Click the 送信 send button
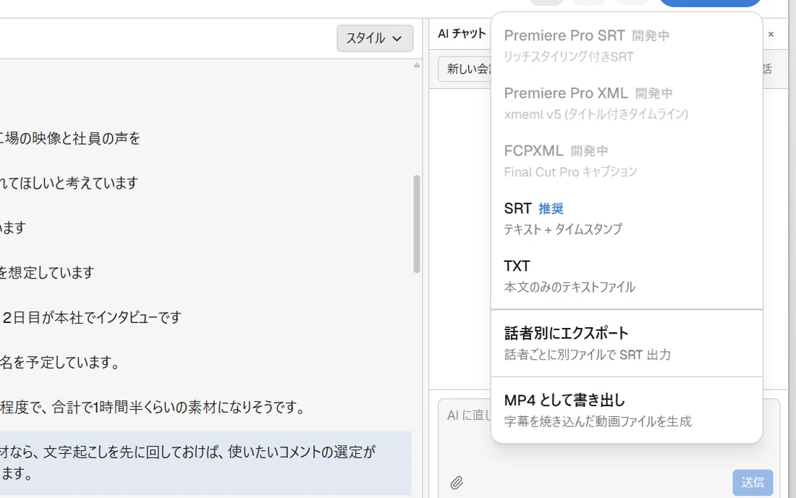796x498 pixels. [753, 482]
